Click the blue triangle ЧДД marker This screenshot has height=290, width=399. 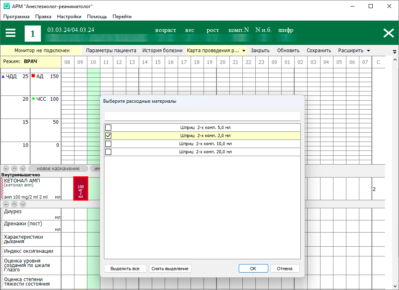coord(3,76)
